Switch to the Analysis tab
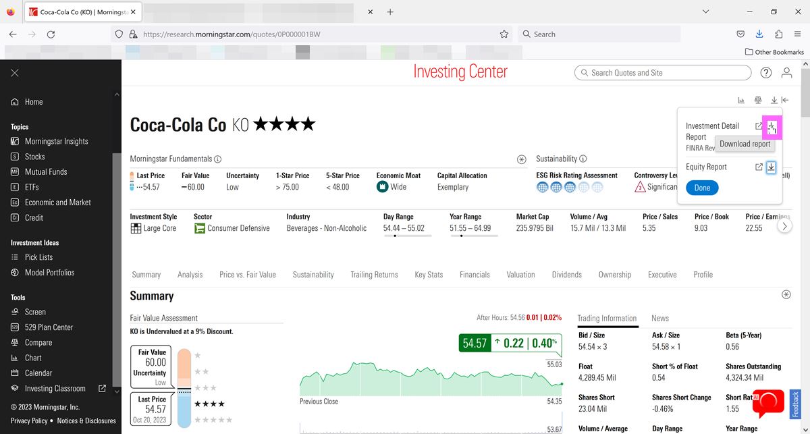The width and height of the screenshot is (810, 434). click(190, 275)
